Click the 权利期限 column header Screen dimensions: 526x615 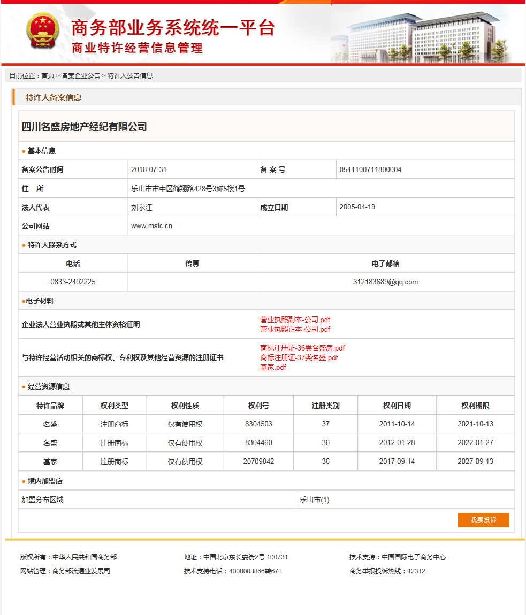pos(476,406)
